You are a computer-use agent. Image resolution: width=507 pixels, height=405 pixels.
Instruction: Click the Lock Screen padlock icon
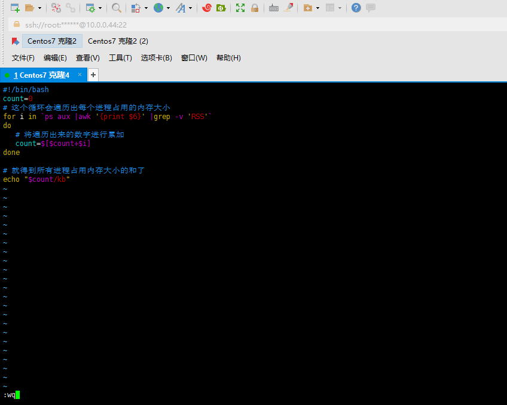coord(255,8)
